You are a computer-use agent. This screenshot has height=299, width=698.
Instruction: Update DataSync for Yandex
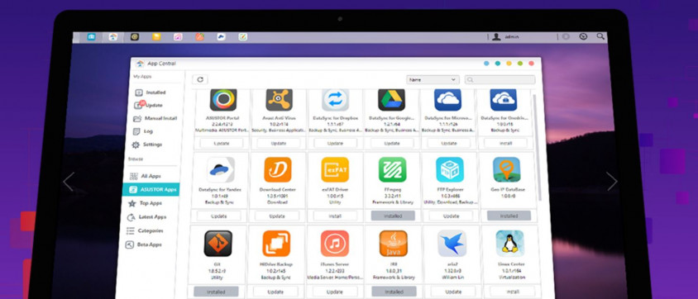click(219, 216)
